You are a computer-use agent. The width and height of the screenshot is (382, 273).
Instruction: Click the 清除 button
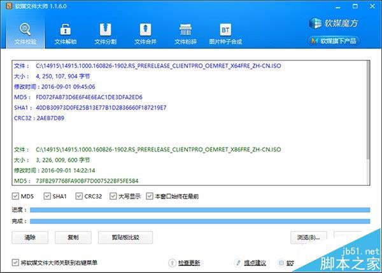pyautogui.click(x=30, y=237)
